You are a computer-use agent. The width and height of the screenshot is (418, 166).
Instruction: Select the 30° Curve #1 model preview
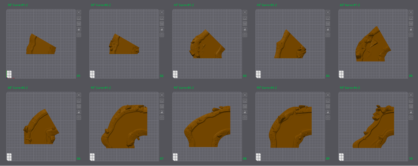point(41,44)
